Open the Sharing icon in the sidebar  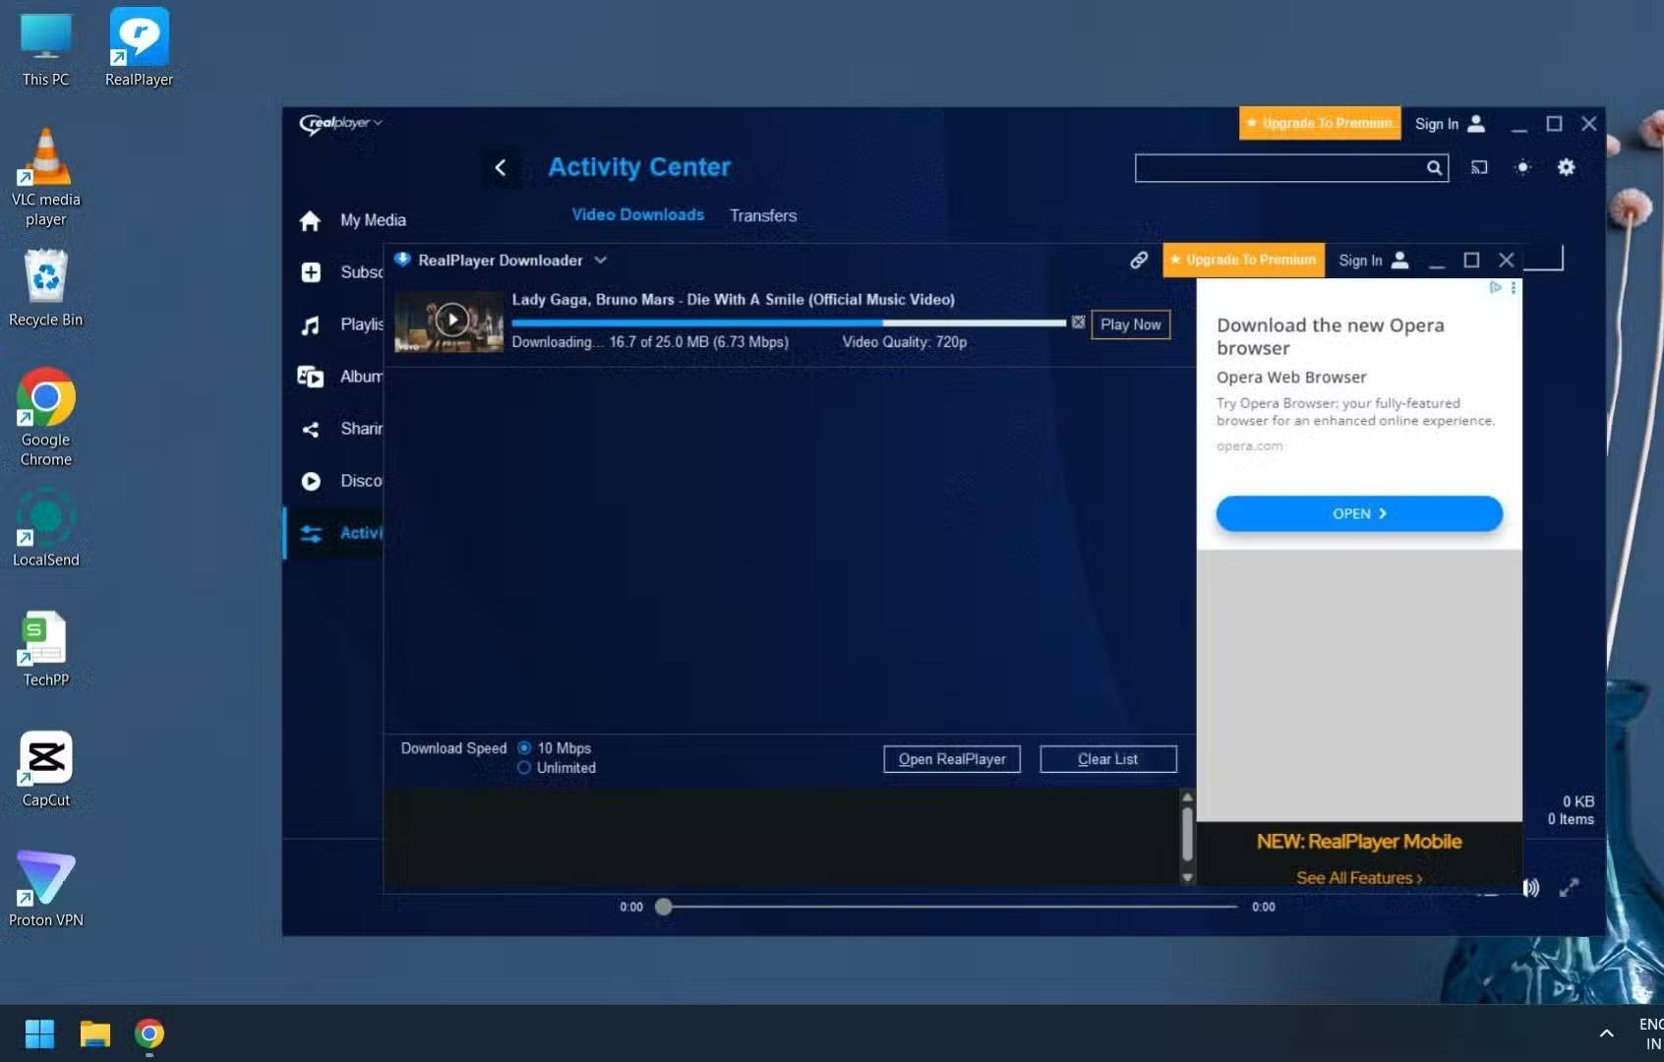point(311,429)
